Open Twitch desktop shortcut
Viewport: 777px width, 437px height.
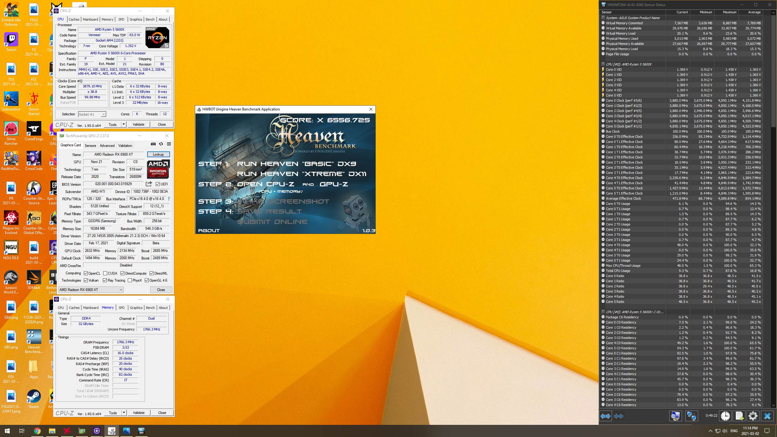[11, 42]
